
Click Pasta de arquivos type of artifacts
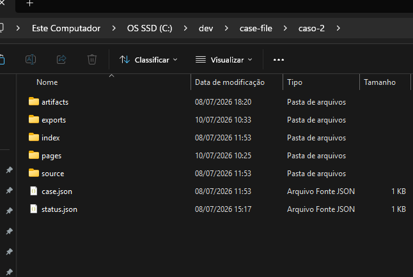[x=316, y=102]
